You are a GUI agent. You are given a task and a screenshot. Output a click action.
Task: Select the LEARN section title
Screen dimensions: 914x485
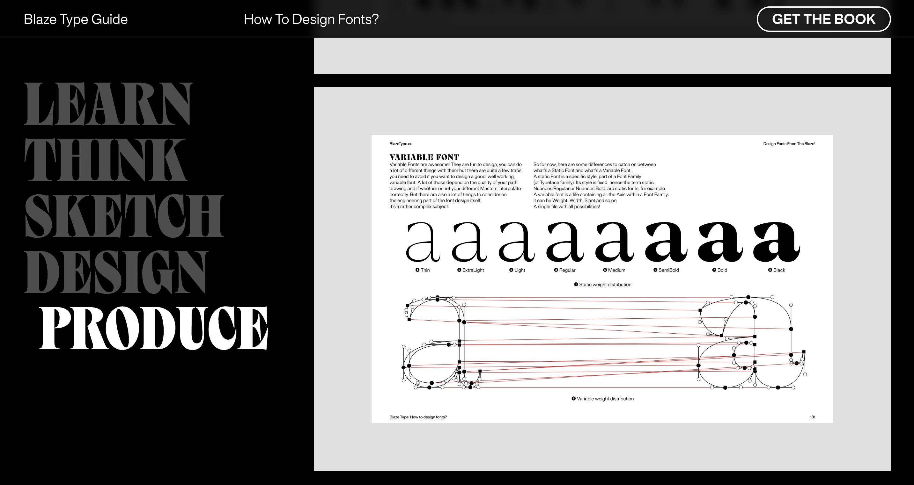(x=108, y=104)
